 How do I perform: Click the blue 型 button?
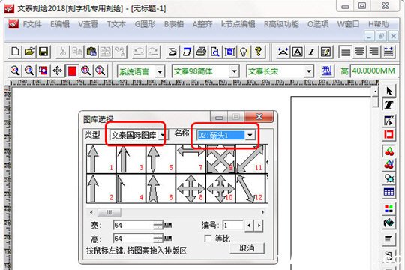tap(327, 70)
